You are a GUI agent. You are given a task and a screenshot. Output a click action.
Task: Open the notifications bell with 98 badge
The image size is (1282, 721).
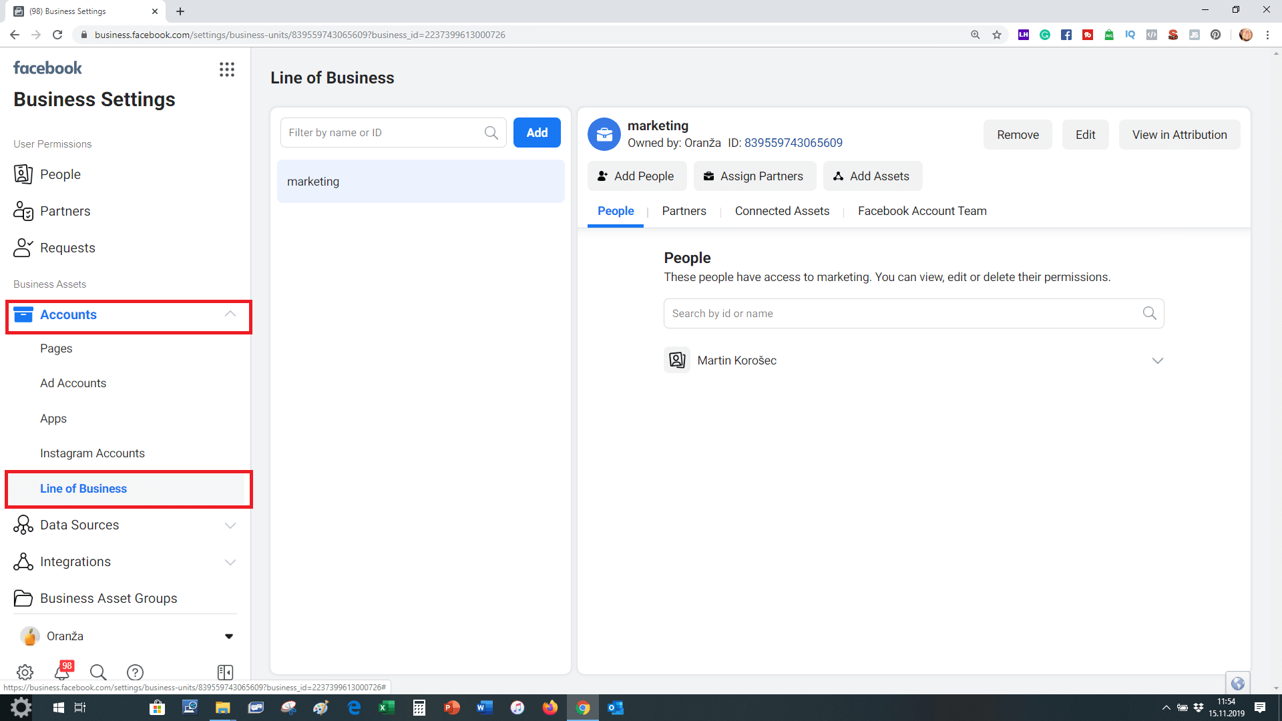(x=62, y=672)
